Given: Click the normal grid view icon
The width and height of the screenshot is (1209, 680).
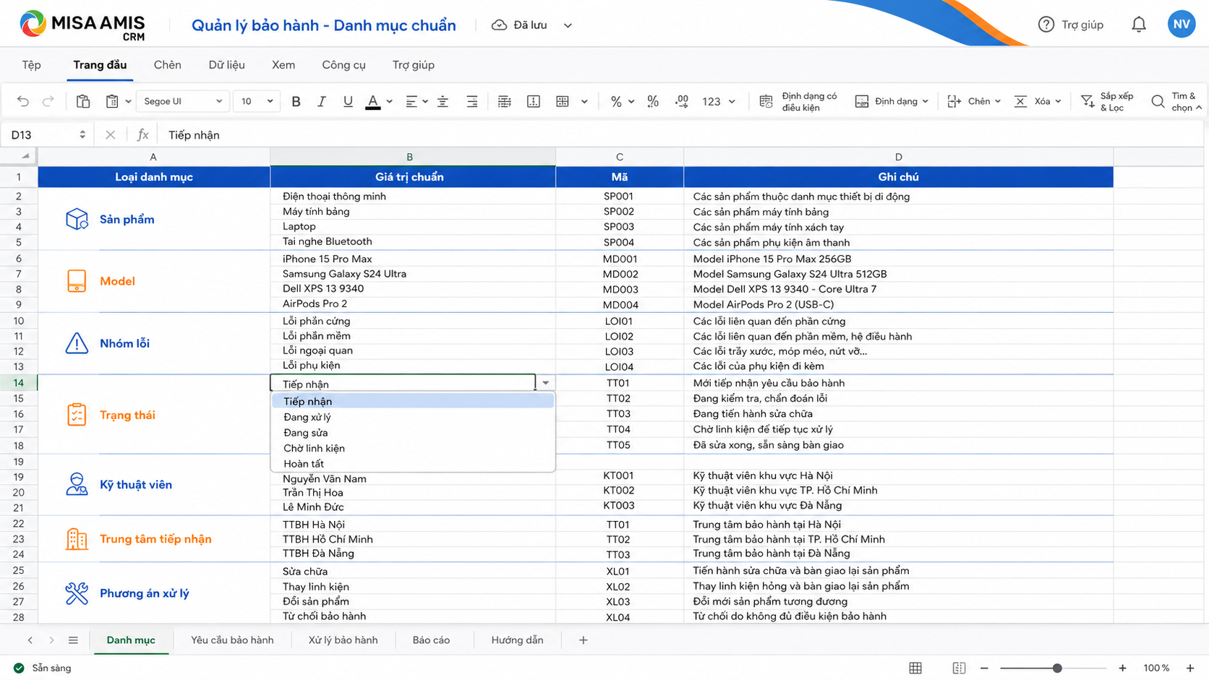Looking at the screenshot, I should pos(915,668).
